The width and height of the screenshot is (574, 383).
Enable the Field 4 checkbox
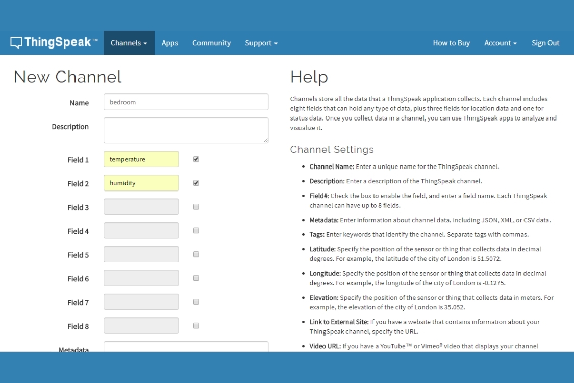196,231
